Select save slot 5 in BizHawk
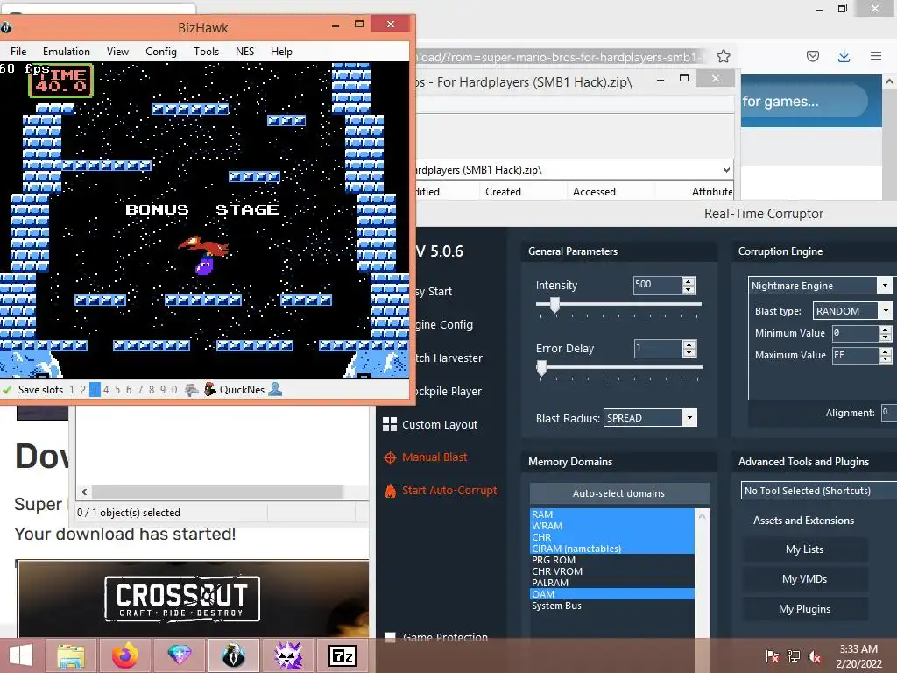Image resolution: width=897 pixels, height=673 pixels. [117, 390]
